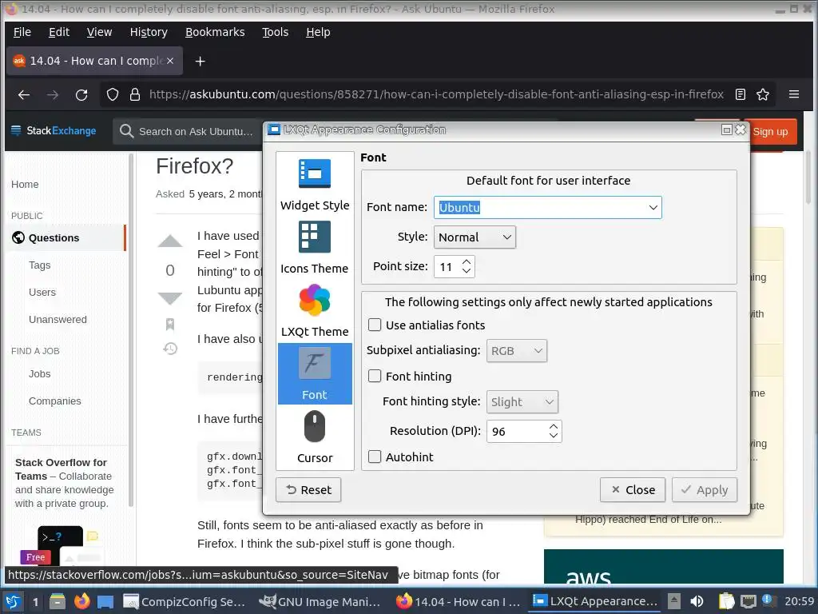Click the Search on Ask Ubuntu field
Viewport: 818px width, 614px height.
(x=189, y=132)
